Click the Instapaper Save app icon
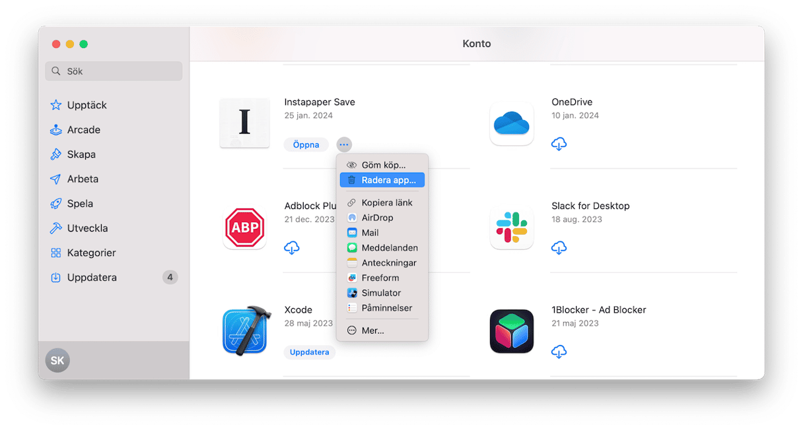 tap(244, 123)
